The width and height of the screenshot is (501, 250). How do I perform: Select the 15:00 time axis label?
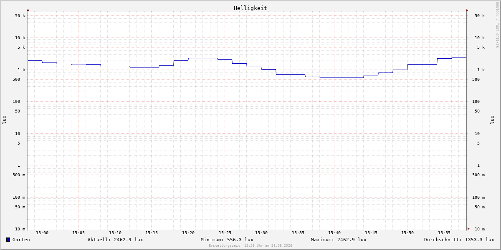tap(42, 233)
